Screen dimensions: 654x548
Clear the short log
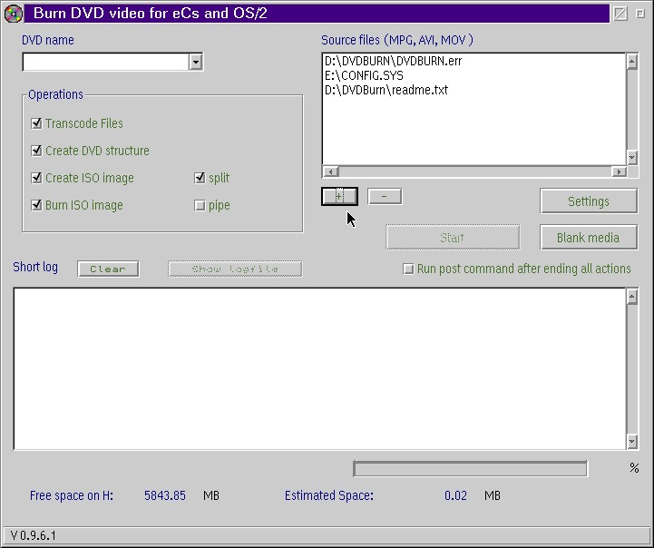(108, 269)
